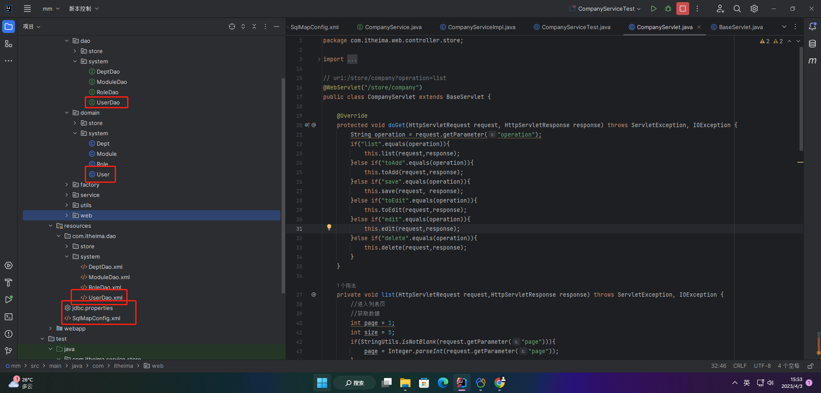This screenshot has width=821, height=393.
Task: Open the Services tool window
Action: coord(9,265)
